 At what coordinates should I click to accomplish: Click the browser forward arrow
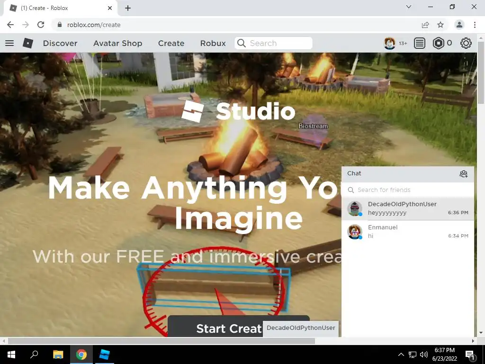click(26, 25)
